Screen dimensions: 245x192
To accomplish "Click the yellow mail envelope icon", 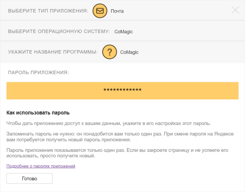I will tap(100, 11).
